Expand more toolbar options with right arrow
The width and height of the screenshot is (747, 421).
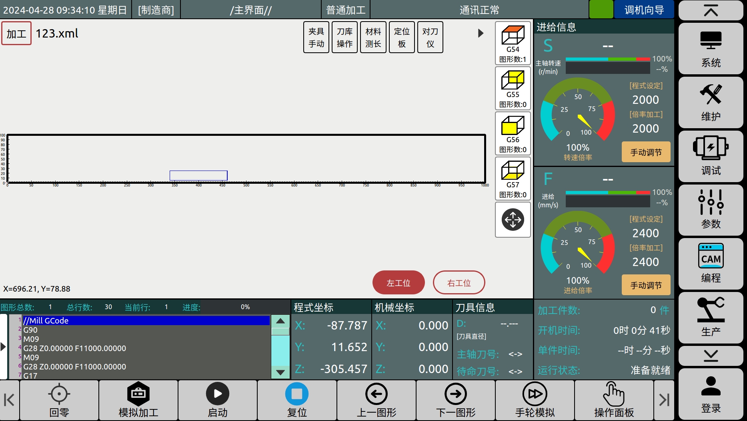point(481,33)
